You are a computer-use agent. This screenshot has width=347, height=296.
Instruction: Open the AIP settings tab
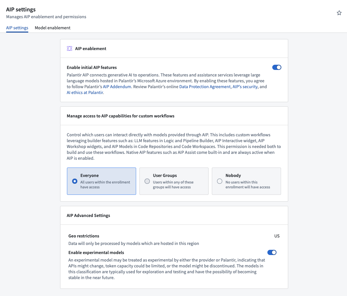pos(17,28)
